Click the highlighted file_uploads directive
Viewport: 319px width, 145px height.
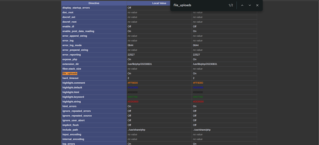(70, 73)
